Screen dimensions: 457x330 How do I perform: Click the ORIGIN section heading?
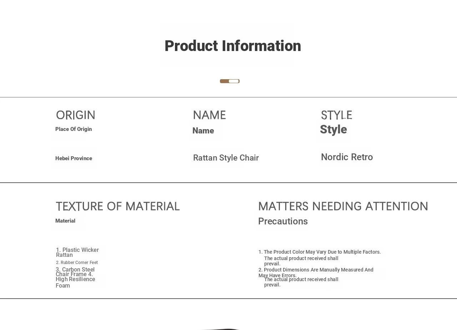76,115
